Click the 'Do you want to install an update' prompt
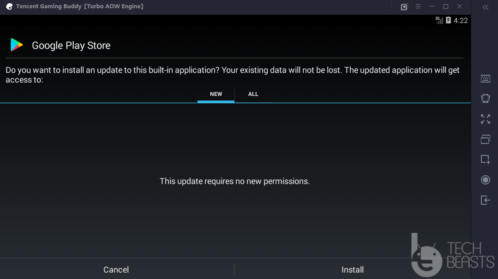The height and width of the screenshot is (279, 498). pyautogui.click(x=233, y=75)
